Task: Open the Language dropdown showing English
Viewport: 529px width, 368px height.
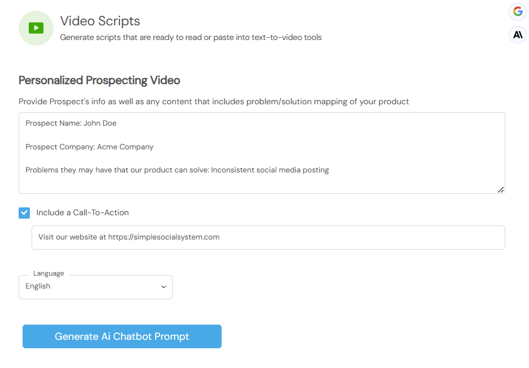Action: (x=95, y=287)
